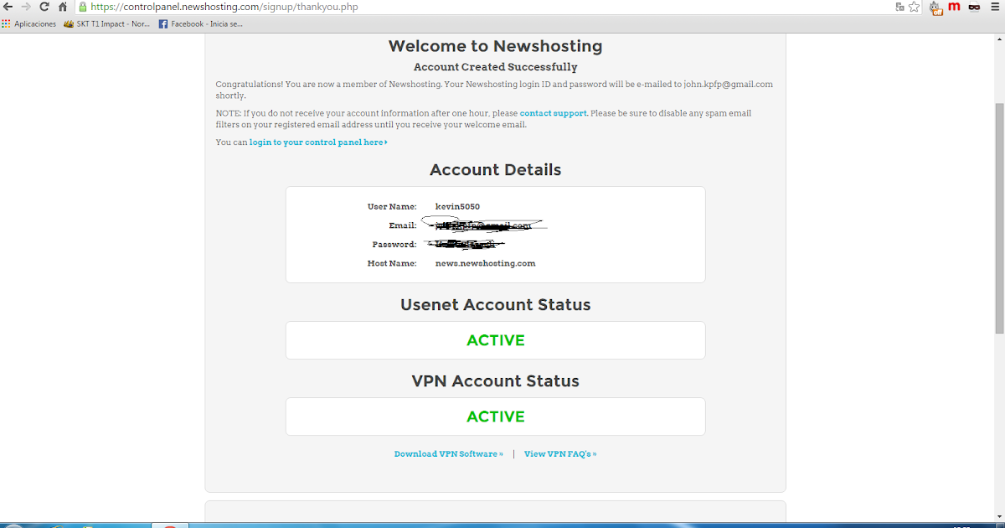Open the SKT T1 Impact bookmark
The image size is (1005, 528).
coord(106,24)
